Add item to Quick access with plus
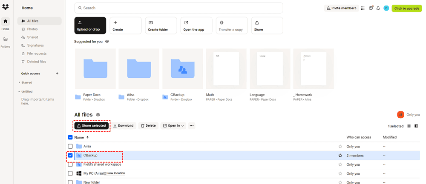Image resolution: width=426 pixels, height=184 pixels. tap(57, 74)
